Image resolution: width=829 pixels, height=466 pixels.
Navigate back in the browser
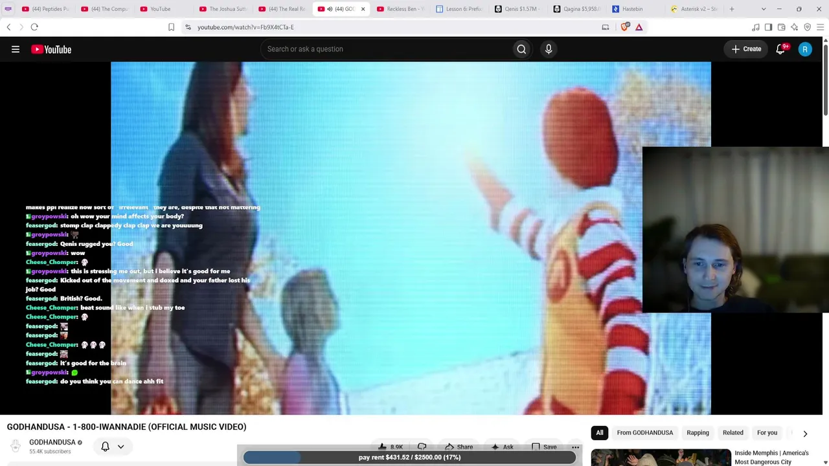coord(8,27)
